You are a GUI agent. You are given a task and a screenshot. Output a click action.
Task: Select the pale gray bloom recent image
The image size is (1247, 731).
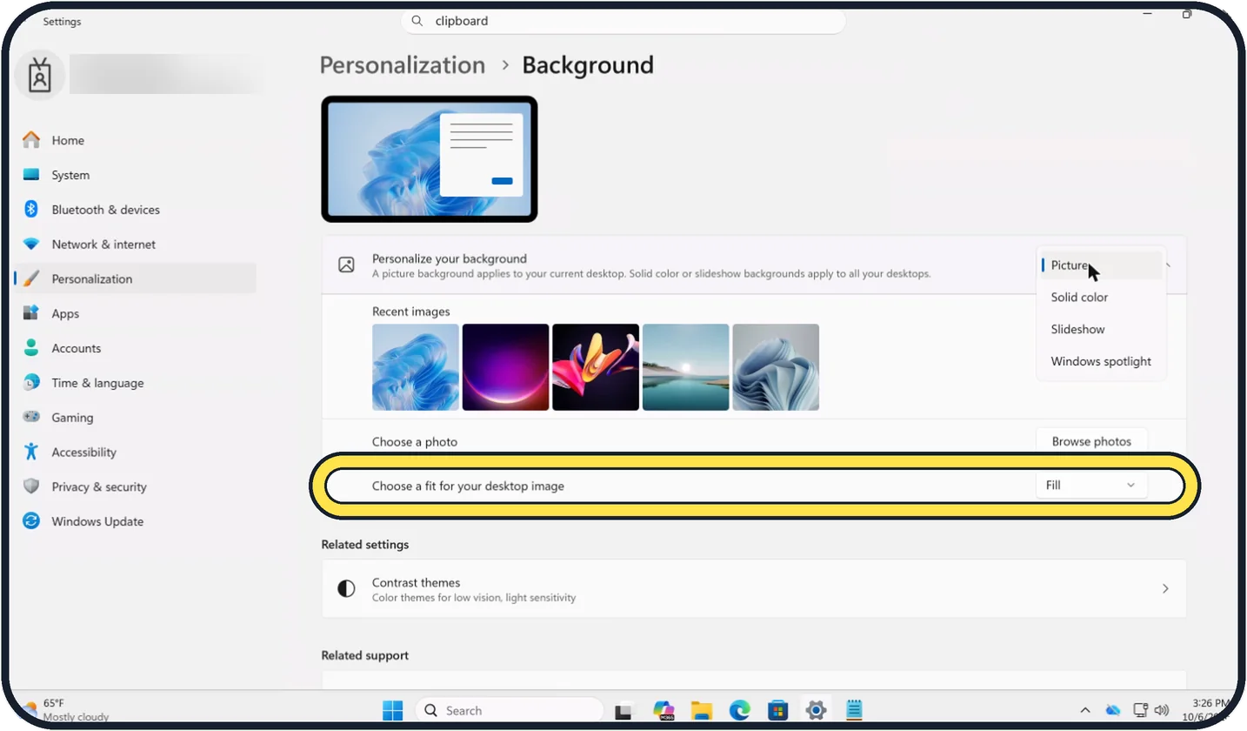776,367
